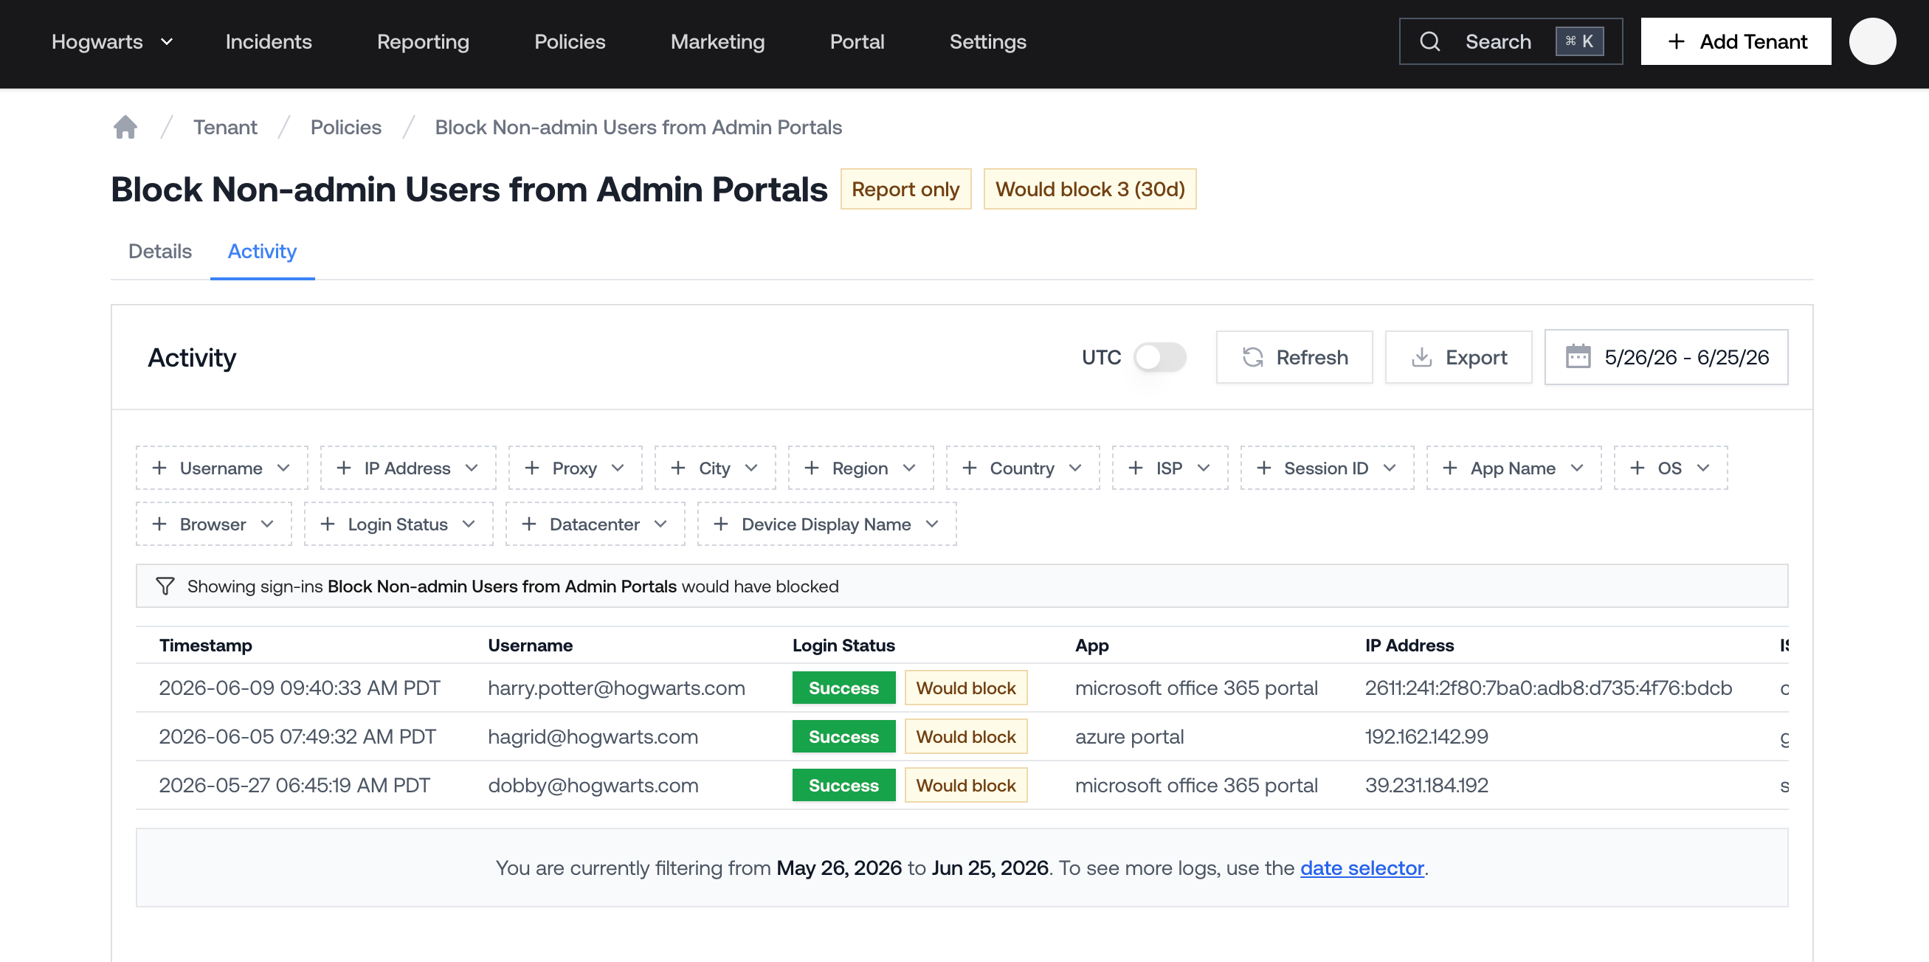Viewport: 1929px width, 962px height.
Task: Click IP address 39.231.184.192
Action: (x=1426, y=786)
